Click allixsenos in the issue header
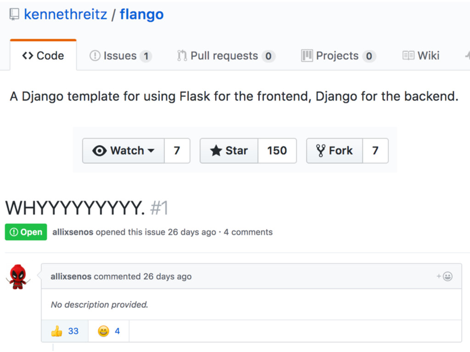470x352 pixels. [x=73, y=232]
